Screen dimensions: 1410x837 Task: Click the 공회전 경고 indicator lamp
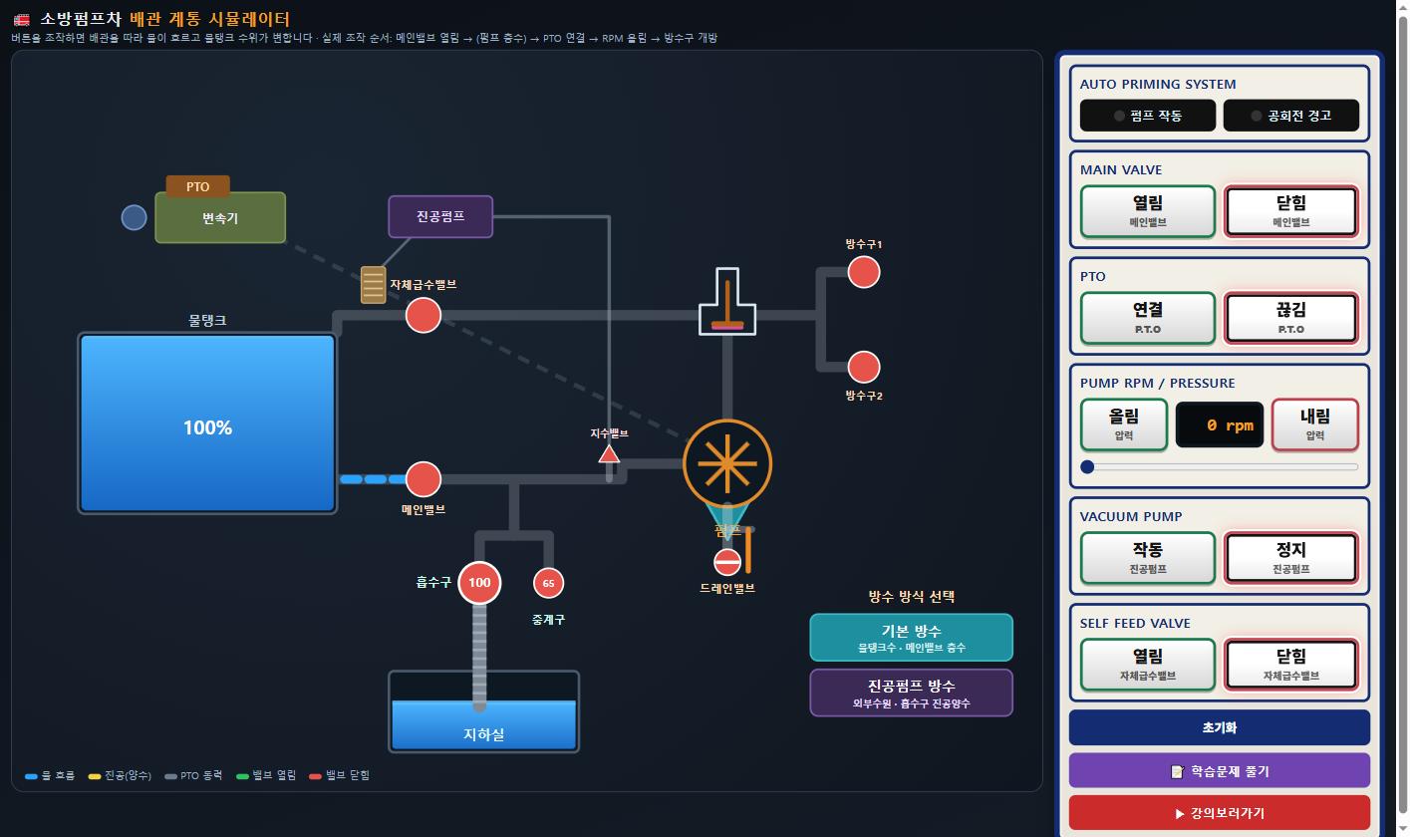click(x=1291, y=116)
